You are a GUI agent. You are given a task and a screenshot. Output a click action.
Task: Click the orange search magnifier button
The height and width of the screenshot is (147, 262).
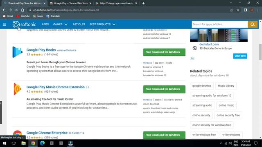pyautogui.click(x=253, y=24)
